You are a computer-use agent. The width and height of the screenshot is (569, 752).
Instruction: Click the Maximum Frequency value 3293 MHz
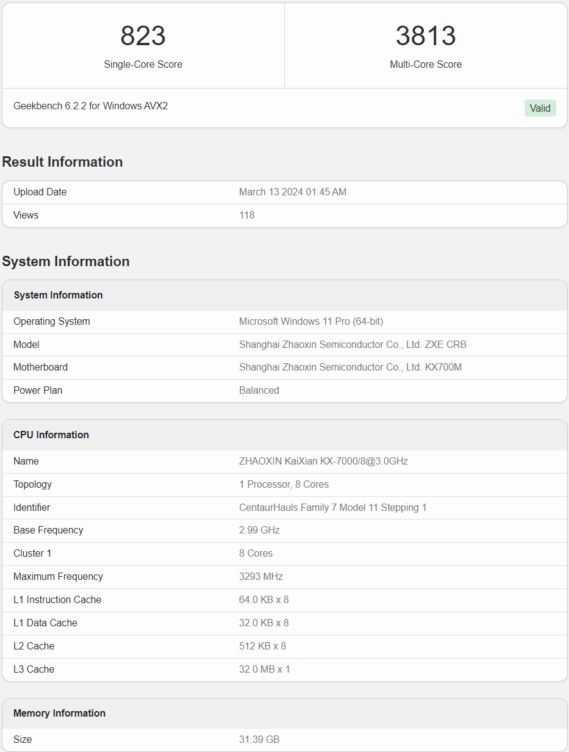coord(261,577)
